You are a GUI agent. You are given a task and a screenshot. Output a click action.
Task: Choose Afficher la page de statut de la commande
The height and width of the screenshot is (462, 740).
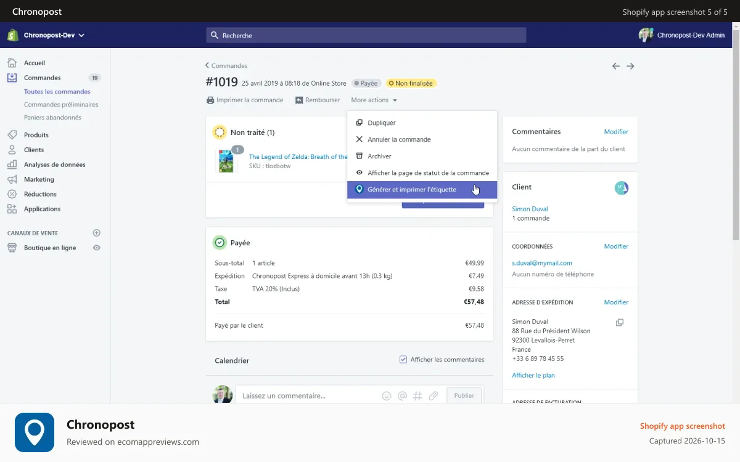tap(422, 172)
